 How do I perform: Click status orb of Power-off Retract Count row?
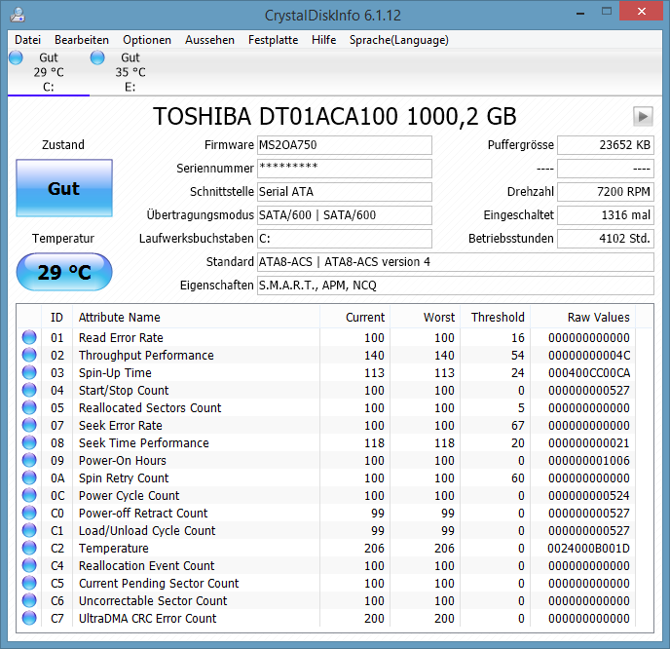coord(29,513)
